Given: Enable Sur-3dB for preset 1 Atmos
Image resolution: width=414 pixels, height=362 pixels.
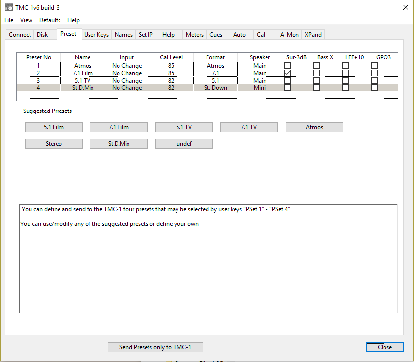Looking at the screenshot, I should (288, 65).
